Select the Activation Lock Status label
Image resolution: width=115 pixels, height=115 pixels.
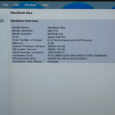tap(27, 61)
